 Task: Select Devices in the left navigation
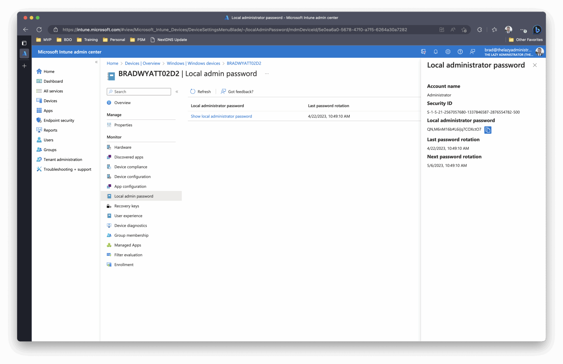point(50,100)
